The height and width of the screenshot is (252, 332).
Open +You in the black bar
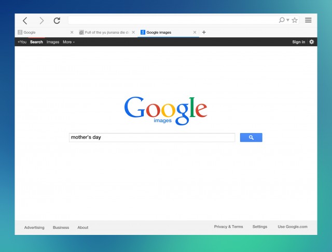point(22,42)
